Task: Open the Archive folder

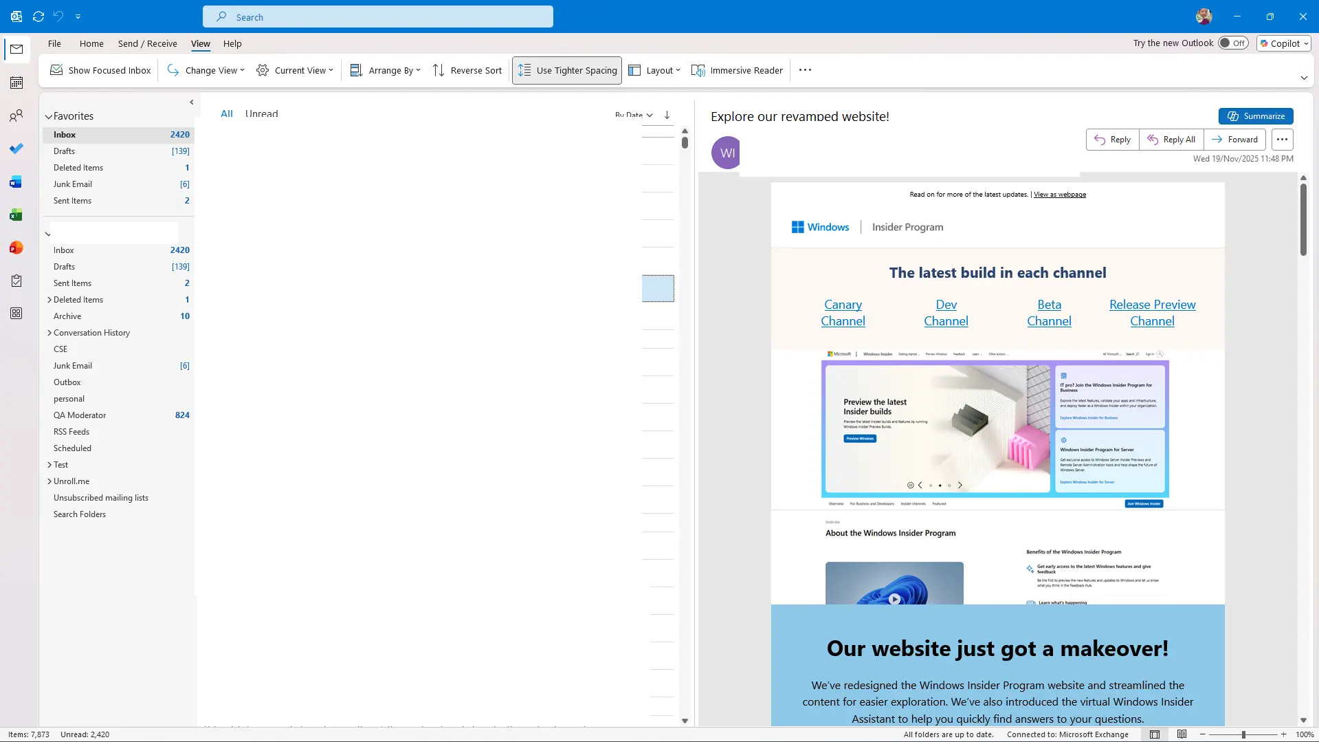Action: coord(118,316)
